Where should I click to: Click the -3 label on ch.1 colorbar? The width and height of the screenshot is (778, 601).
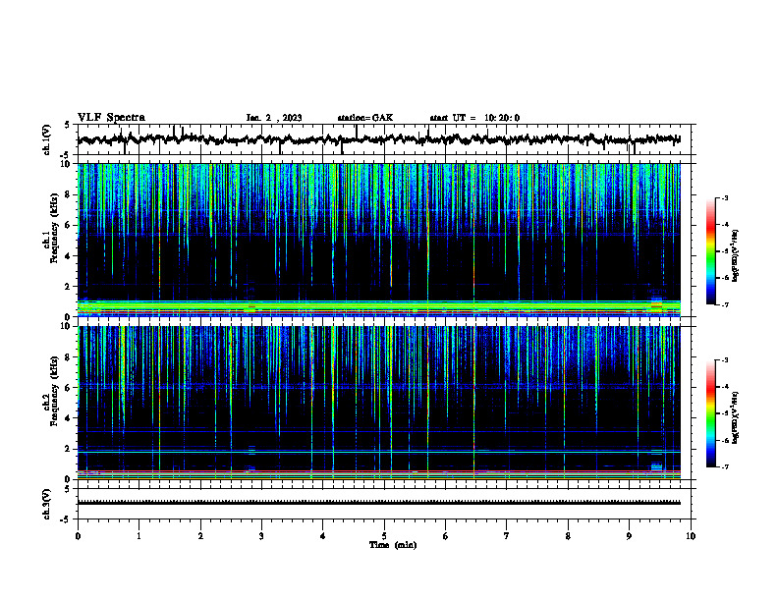[724, 197]
